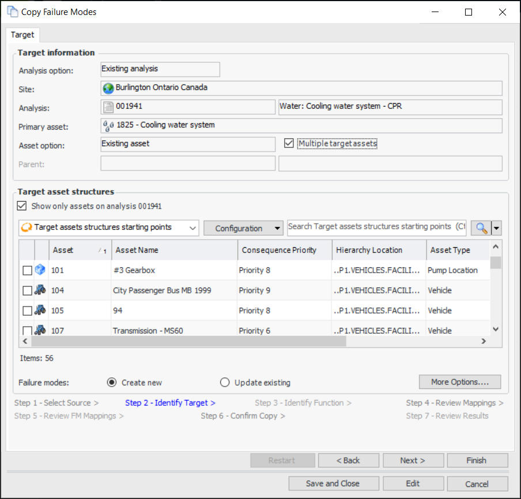Expand the Configuration dropdown button
This screenshot has height=499, width=521.
tap(278, 228)
